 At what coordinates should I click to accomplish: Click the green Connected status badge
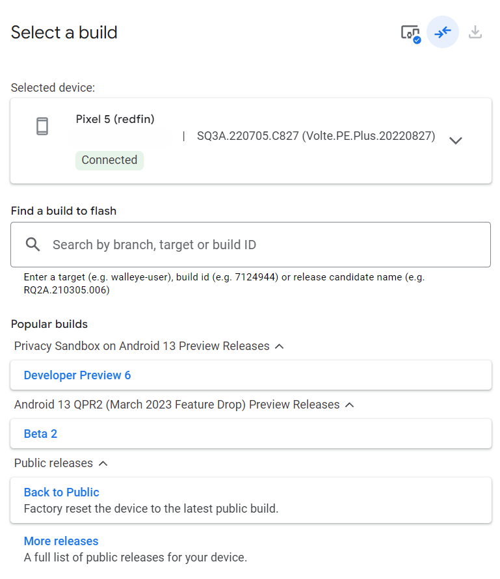pyautogui.click(x=109, y=160)
